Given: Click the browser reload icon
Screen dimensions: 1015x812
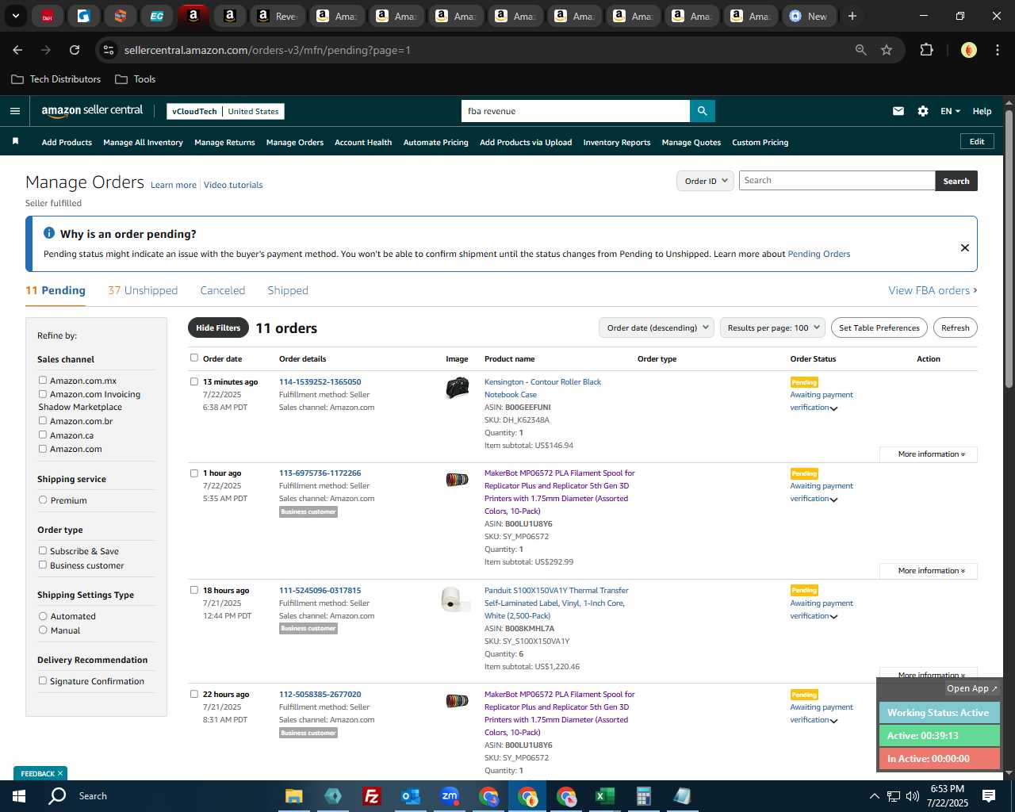Looking at the screenshot, I should click(75, 50).
